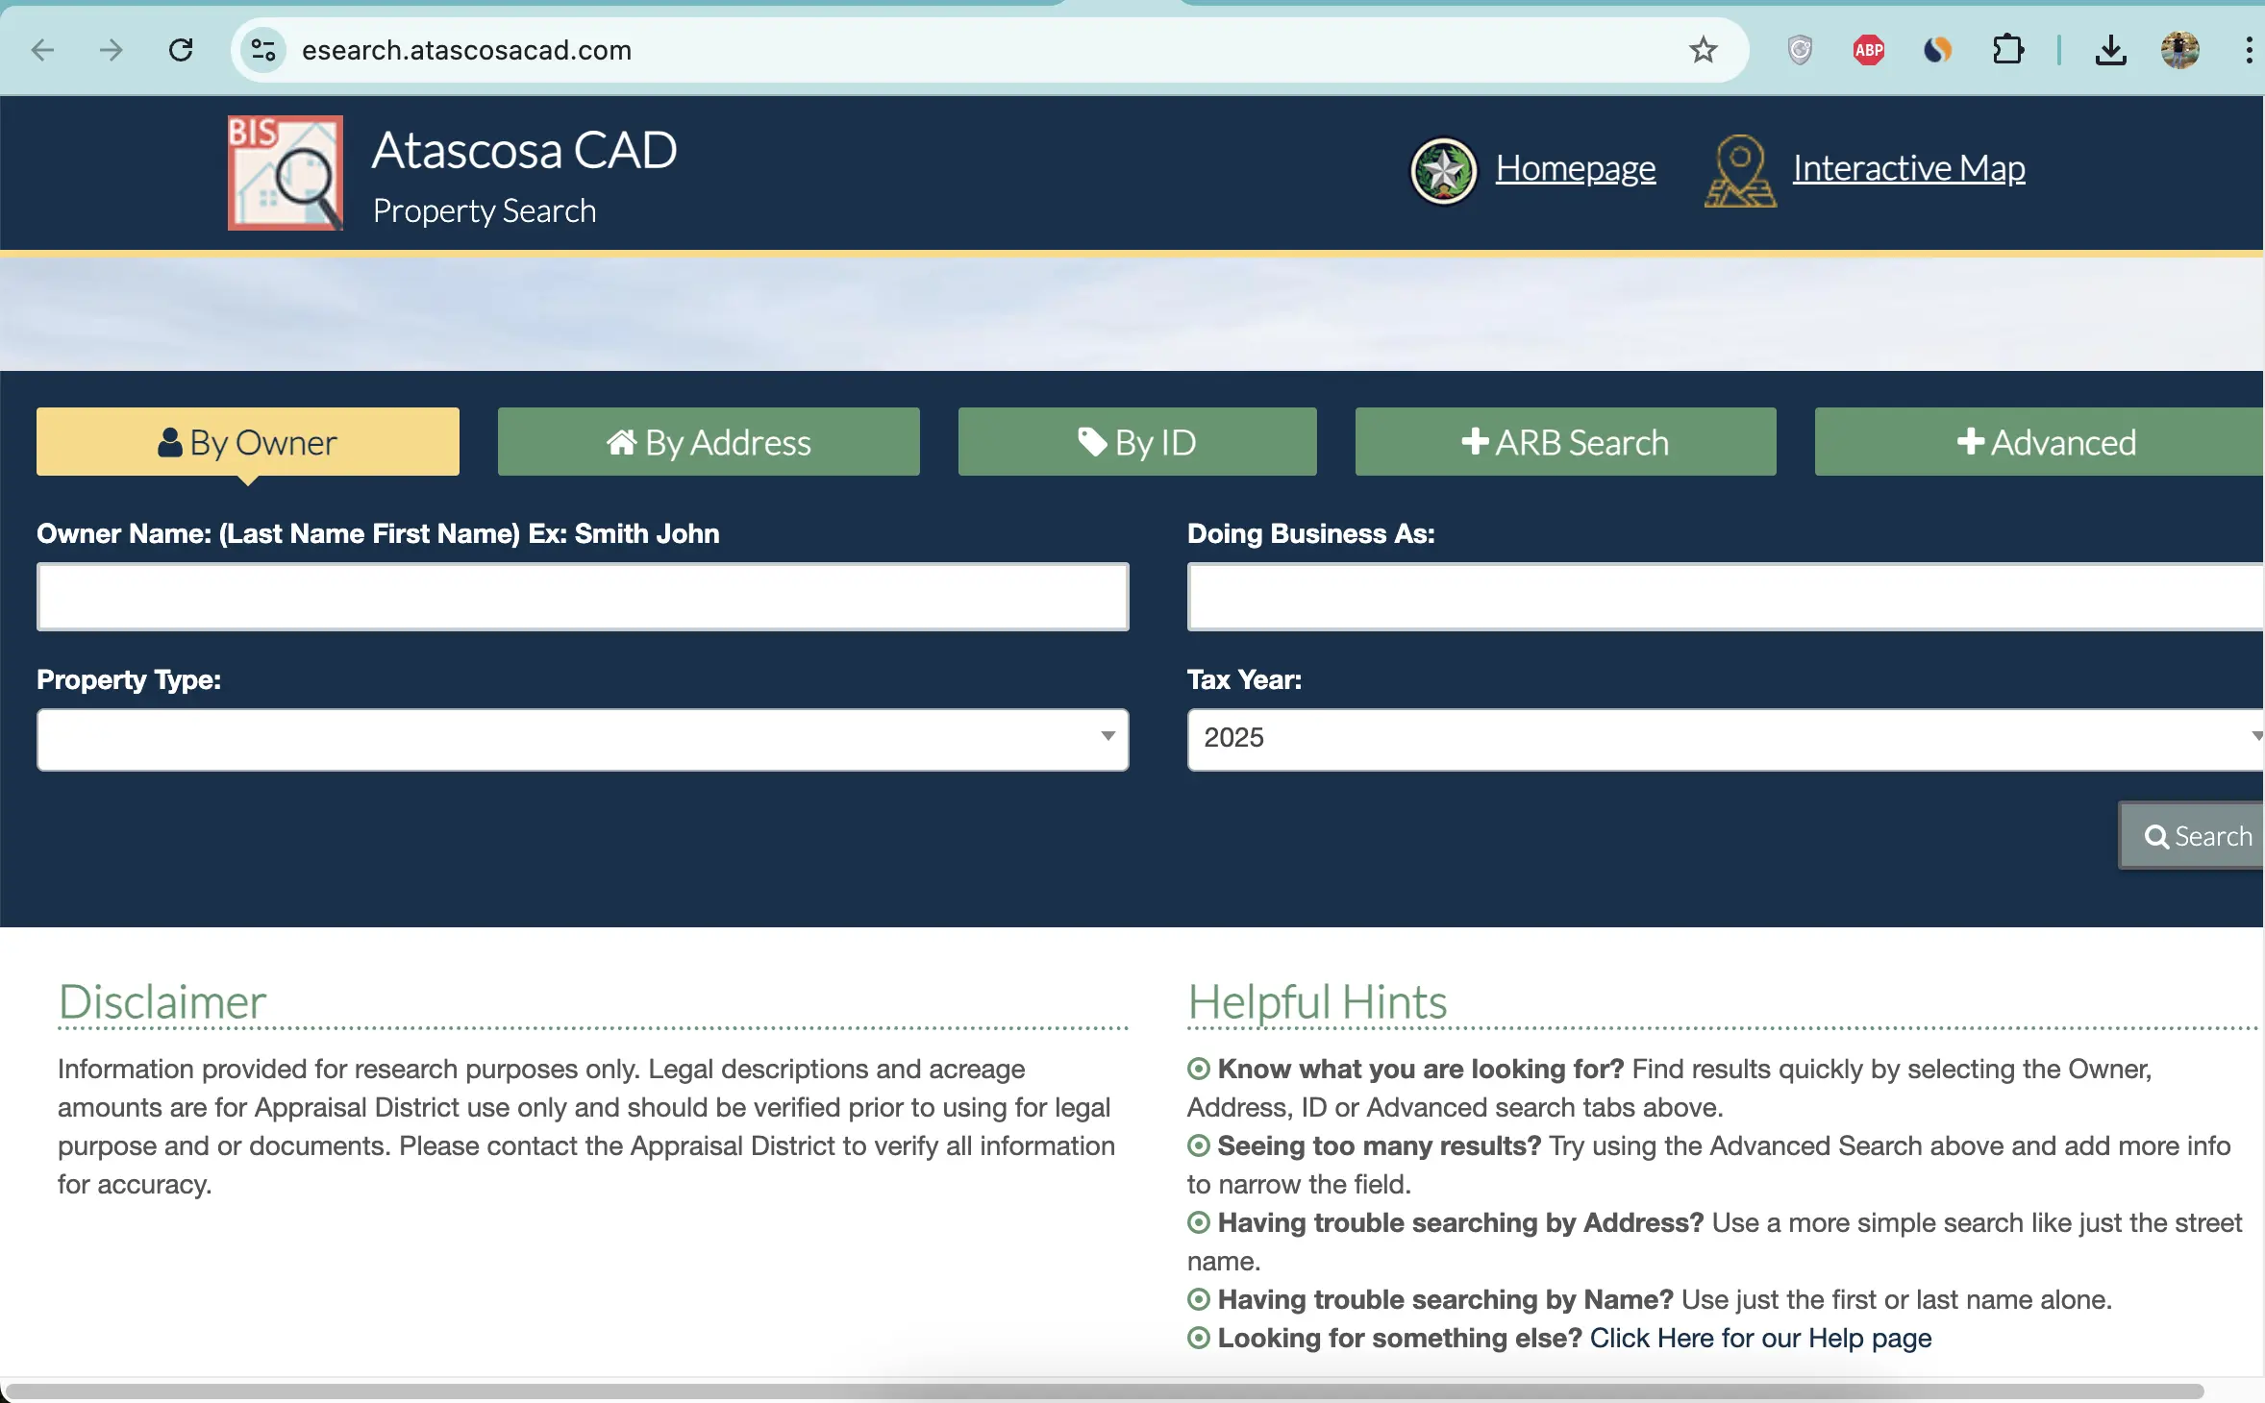Open the browser extensions puzzle icon
This screenshot has width=2265, height=1403.
pos(2007,50)
